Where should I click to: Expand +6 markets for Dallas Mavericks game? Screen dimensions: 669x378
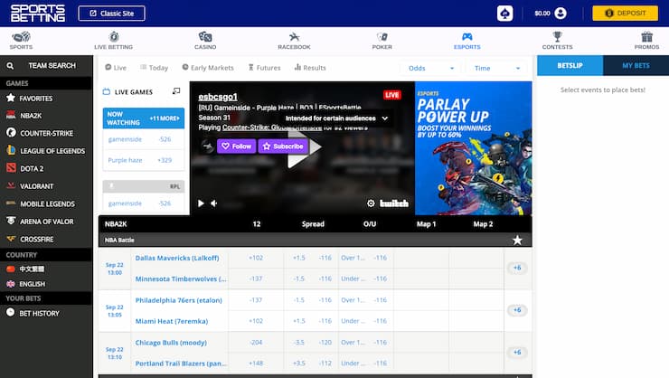517,268
